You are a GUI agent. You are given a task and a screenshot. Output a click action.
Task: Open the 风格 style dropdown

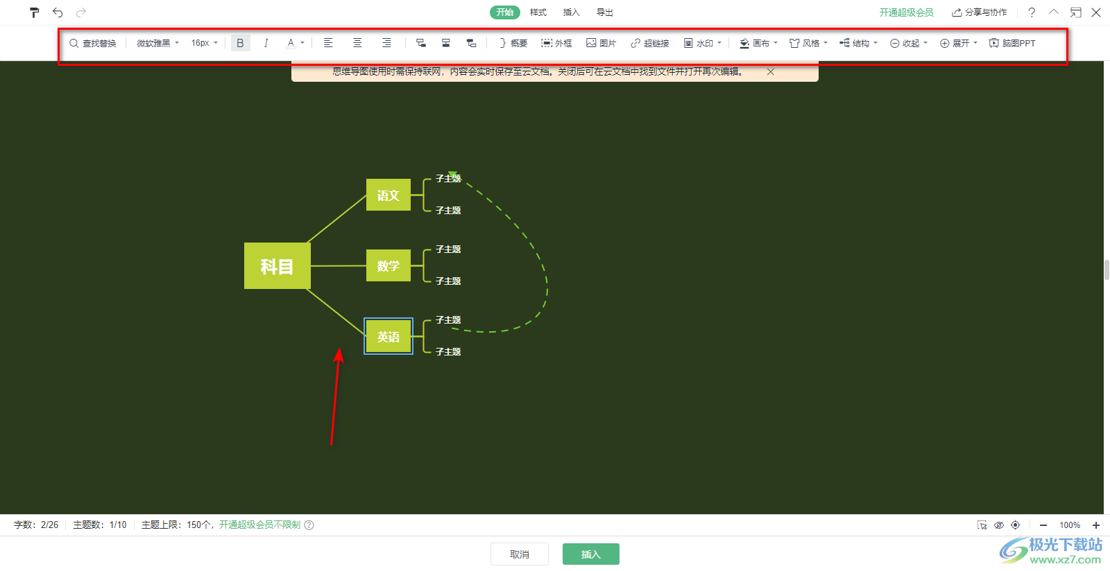coord(808,43)
